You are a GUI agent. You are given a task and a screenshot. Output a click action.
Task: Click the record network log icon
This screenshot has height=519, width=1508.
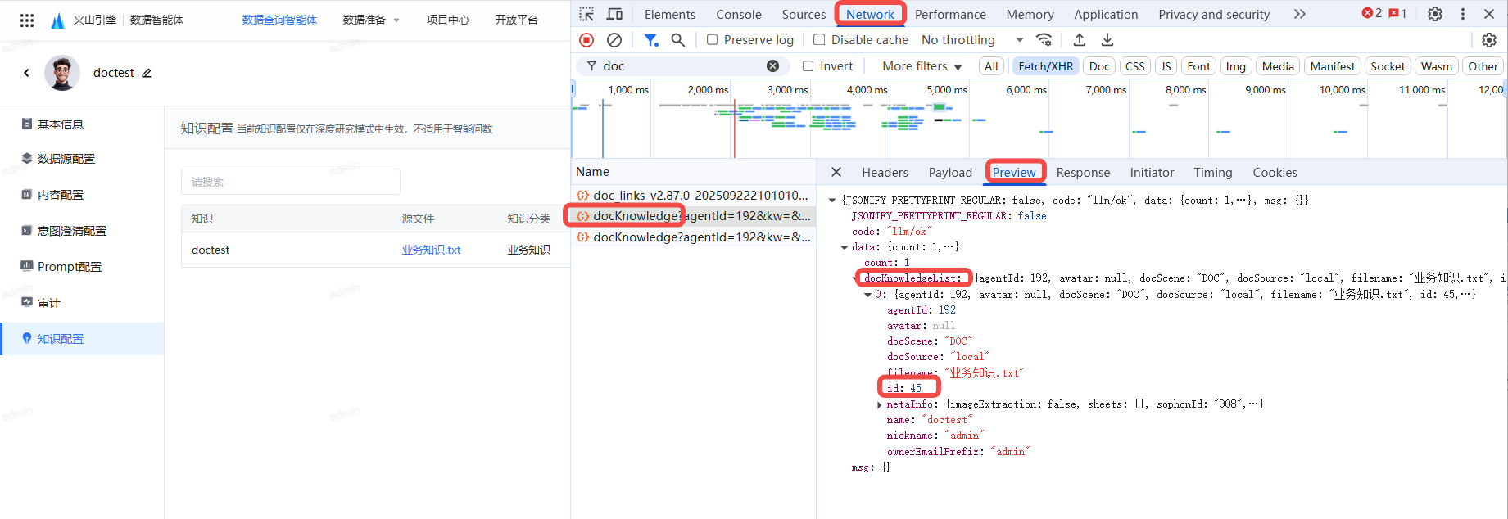tap(586, 40)
